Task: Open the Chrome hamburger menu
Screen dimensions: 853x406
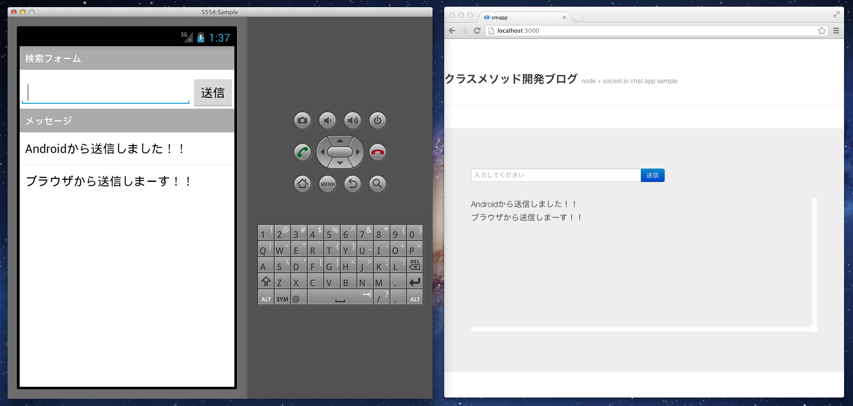Action: click(836, 30)
